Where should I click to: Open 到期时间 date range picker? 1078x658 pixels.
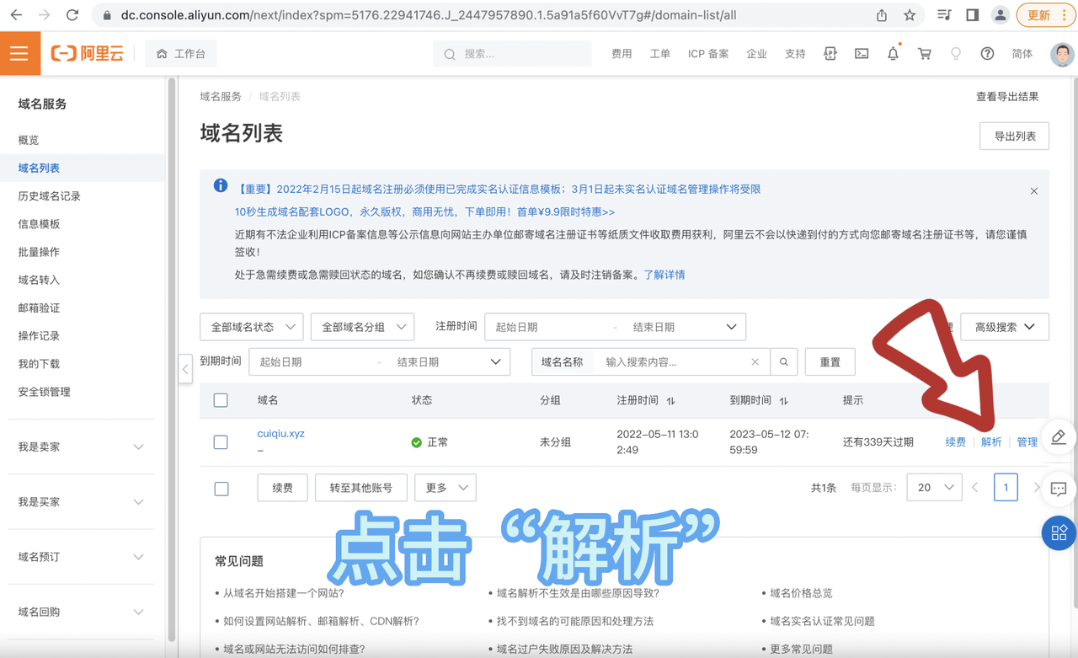click(379, 362)
